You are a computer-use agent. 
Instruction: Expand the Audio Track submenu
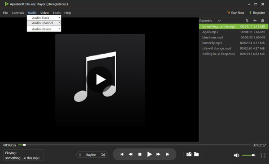[44, 18]
